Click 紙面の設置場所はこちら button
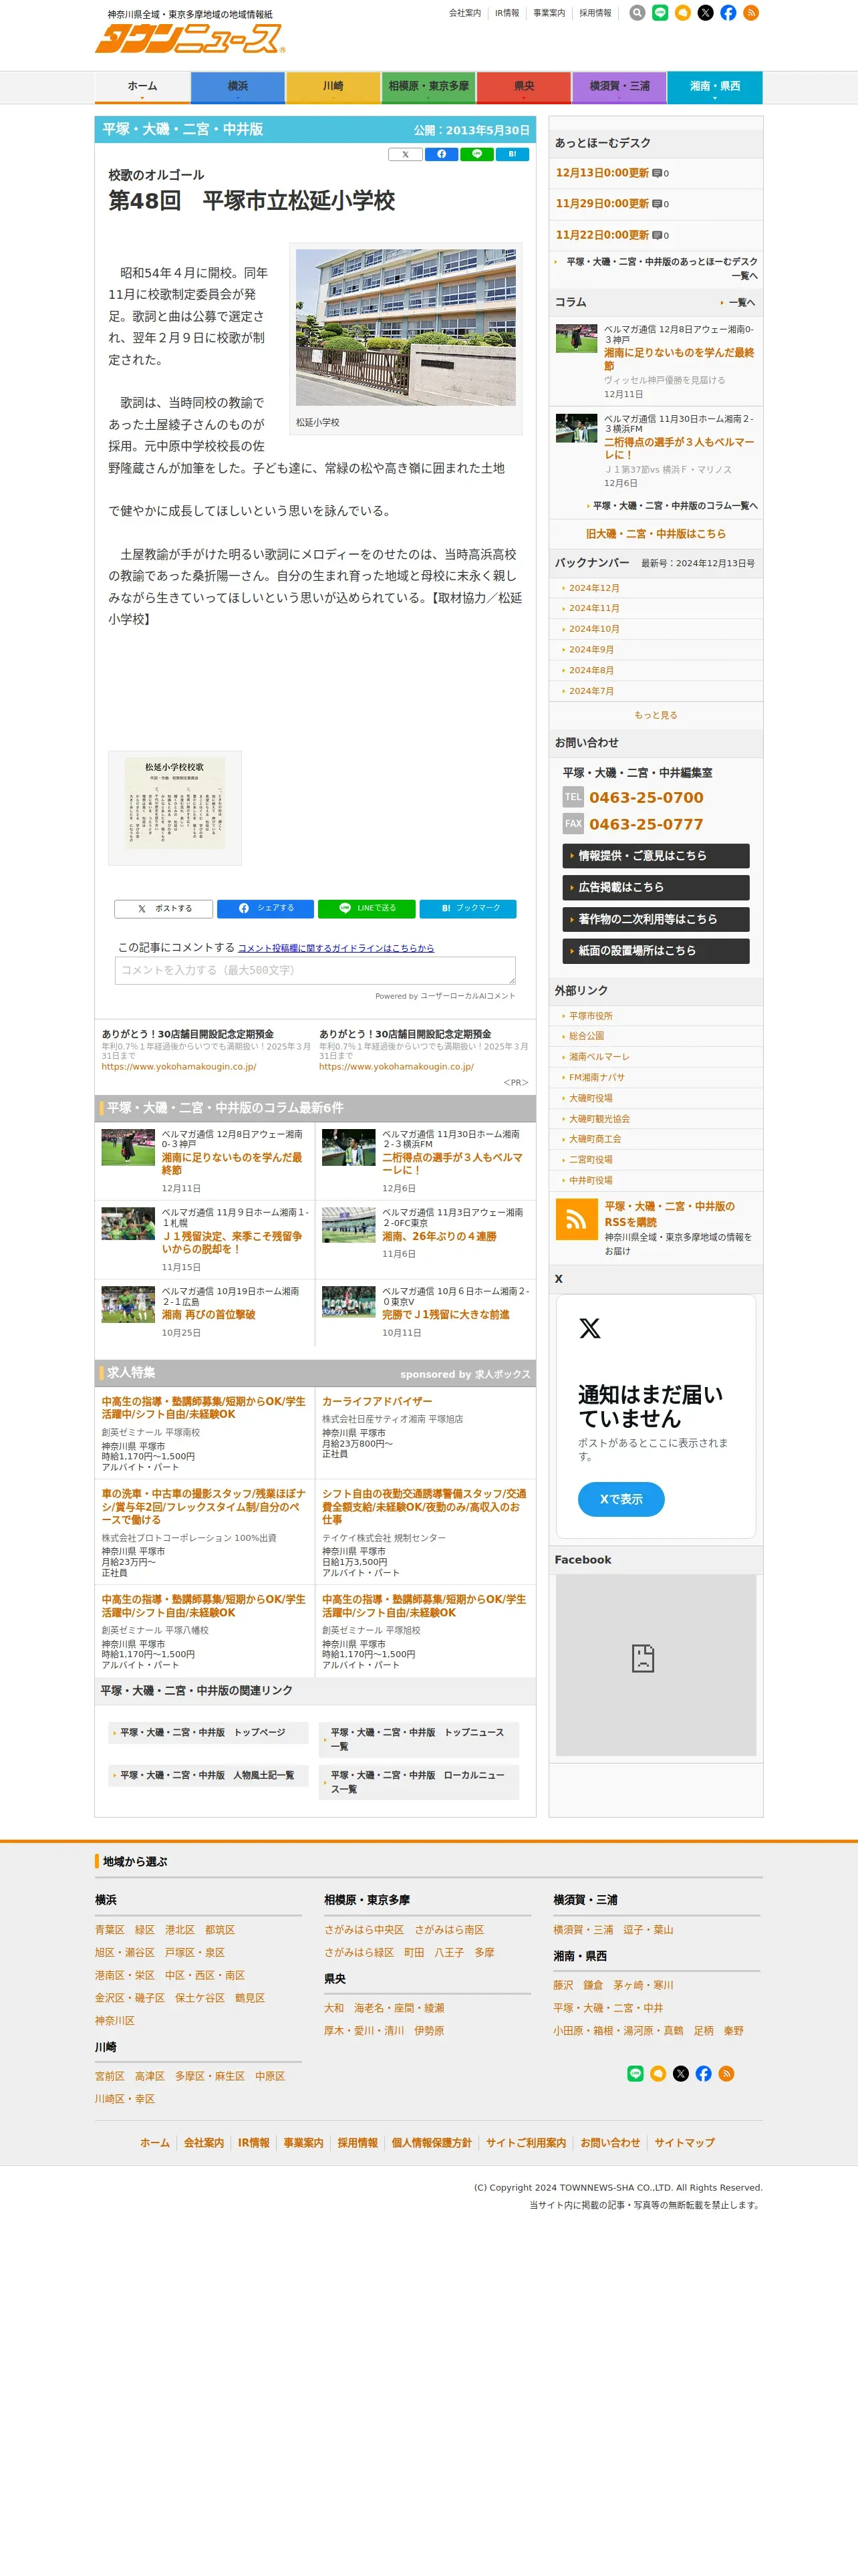 click(x=656, y=951)
